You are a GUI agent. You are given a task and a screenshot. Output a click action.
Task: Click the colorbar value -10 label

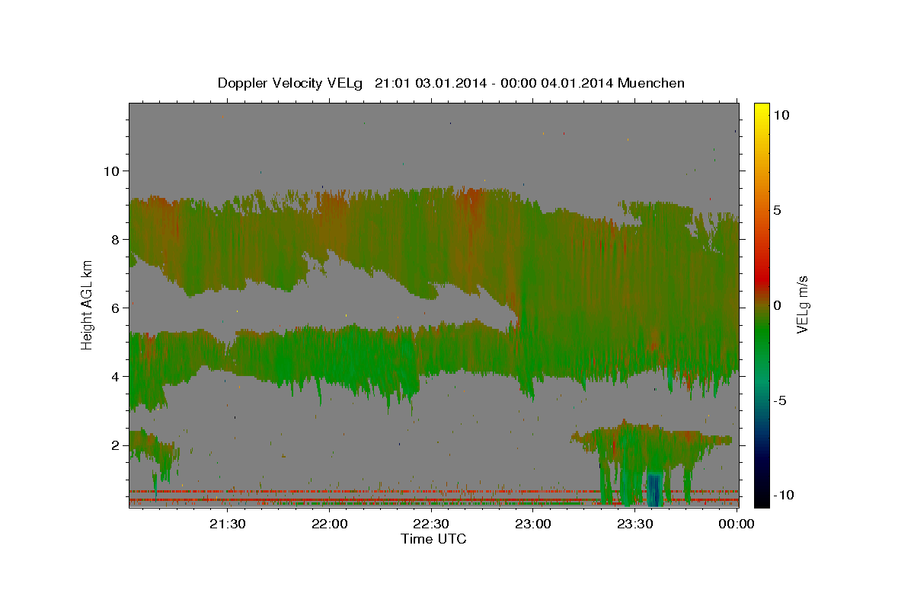[x=784, y=496]
